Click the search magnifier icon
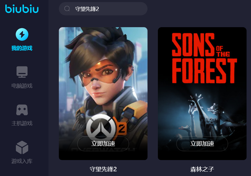 tap(67, 9)
